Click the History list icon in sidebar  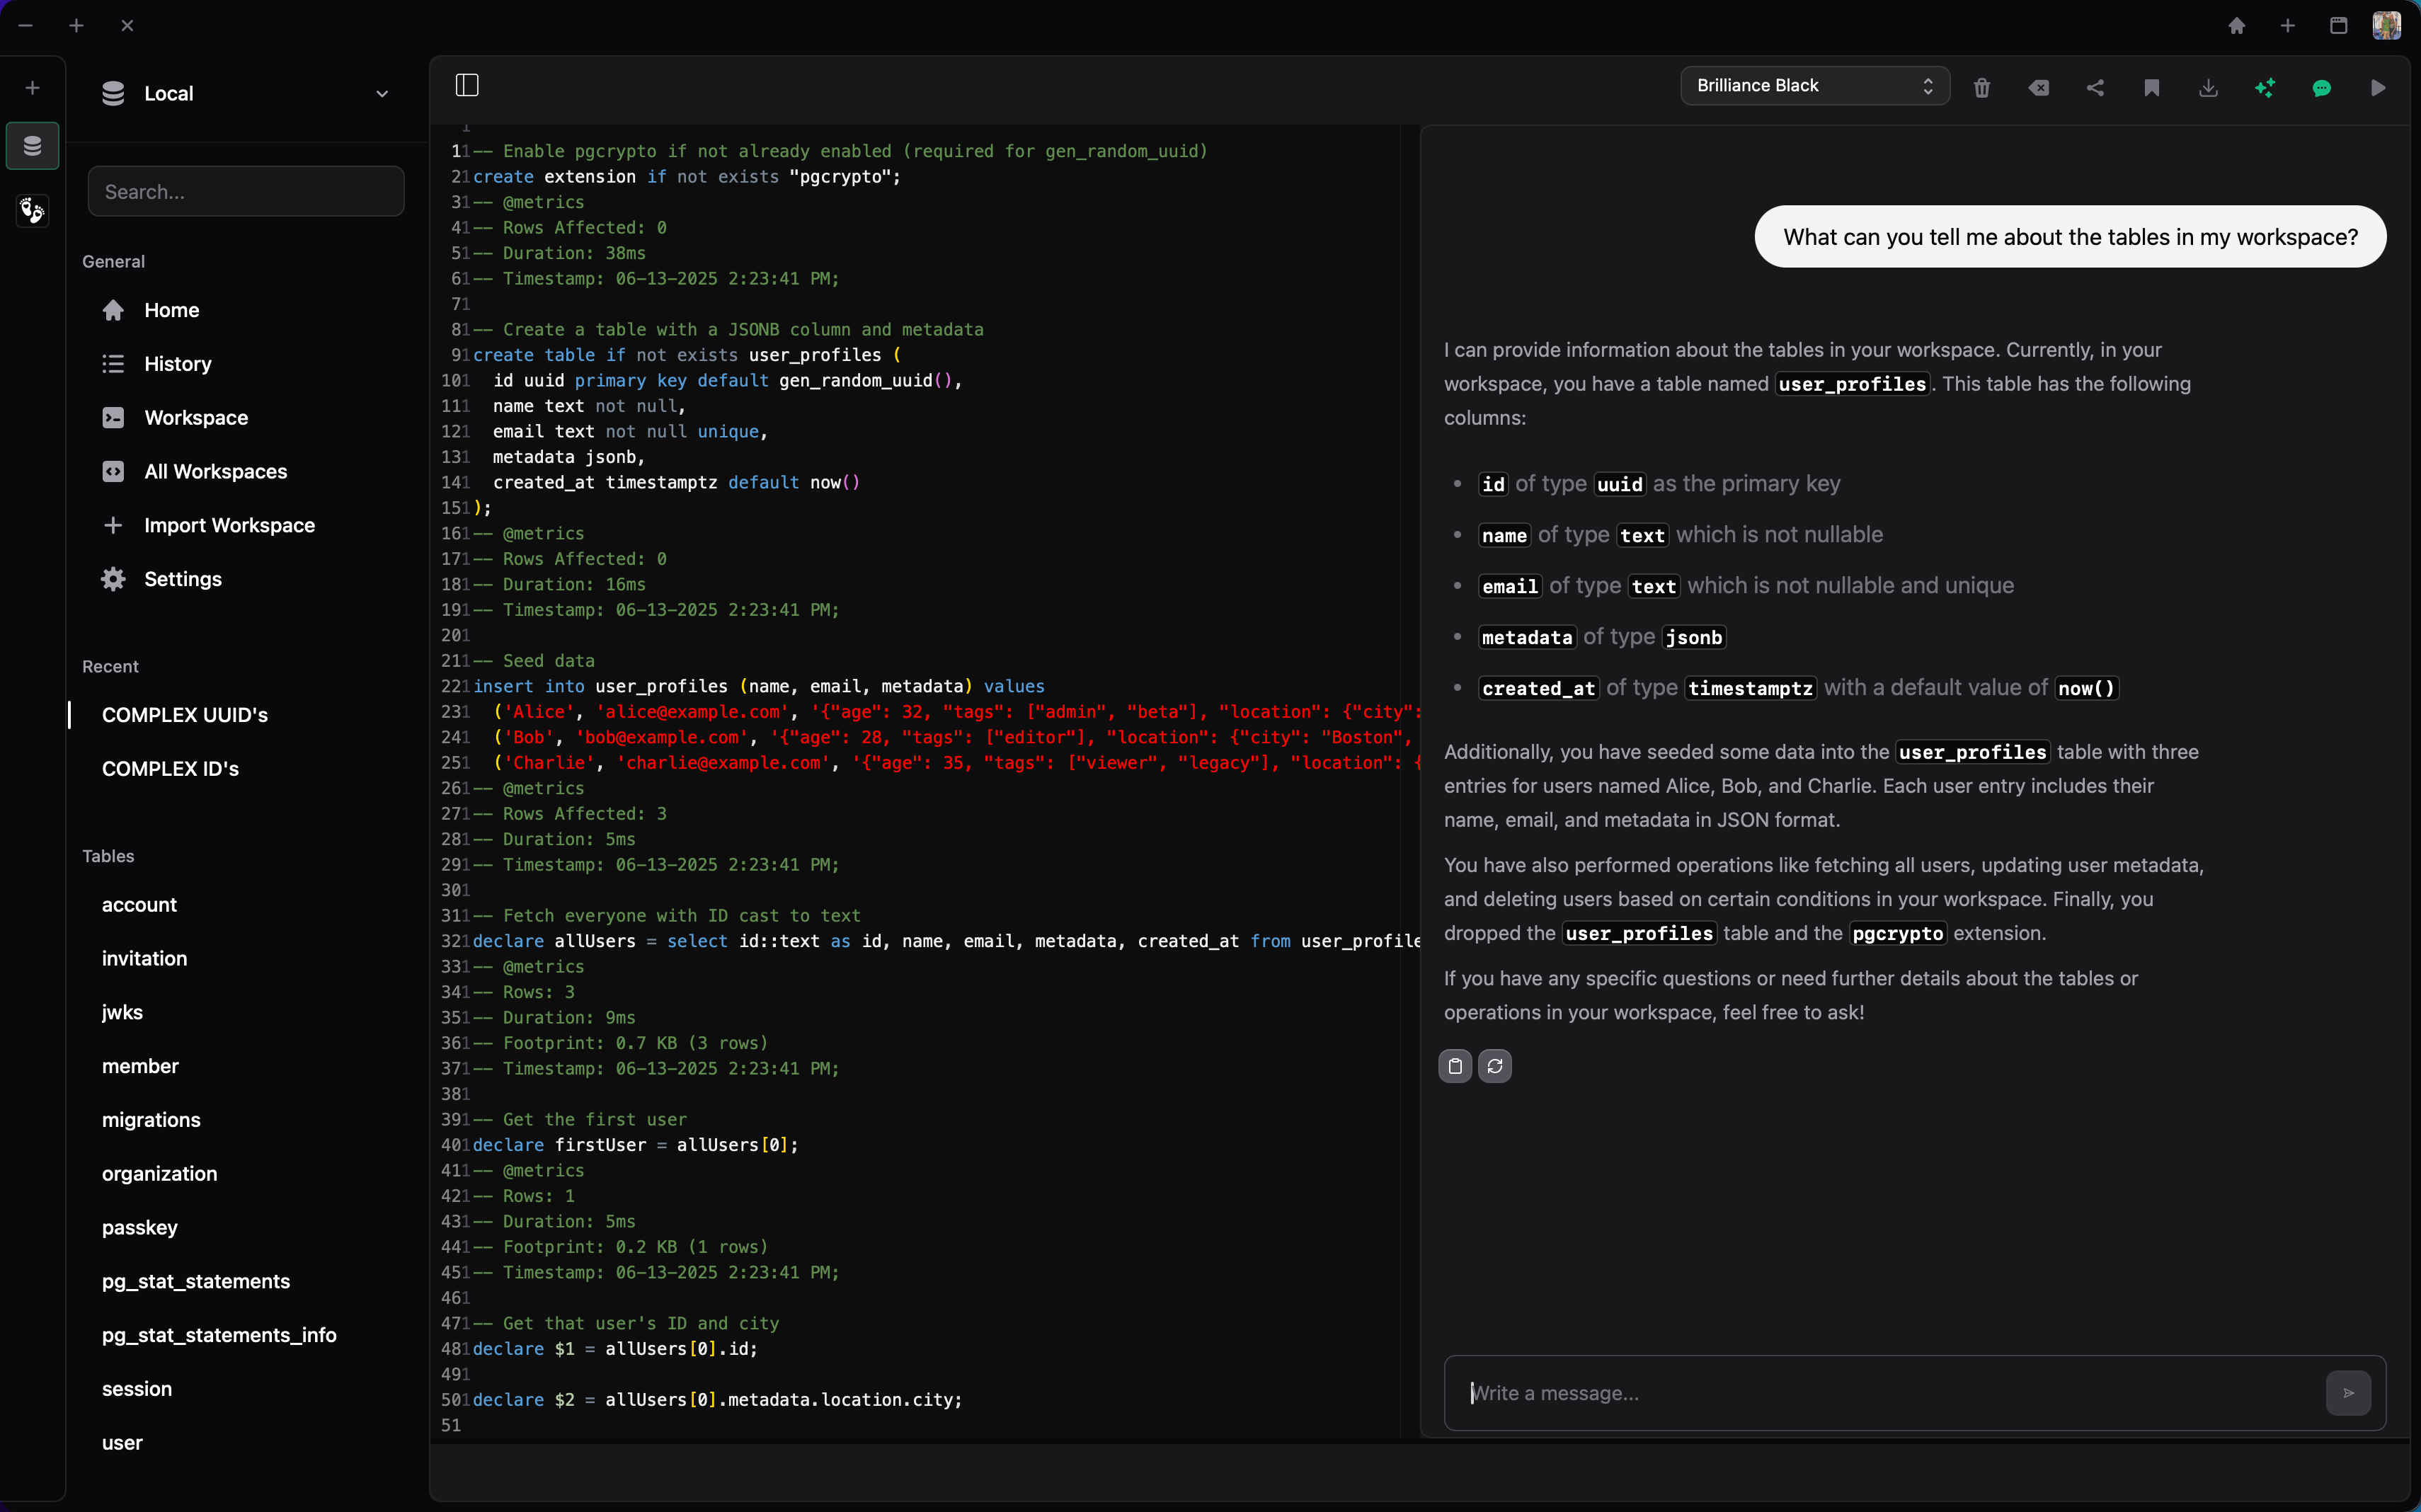[x=113, y=364]
